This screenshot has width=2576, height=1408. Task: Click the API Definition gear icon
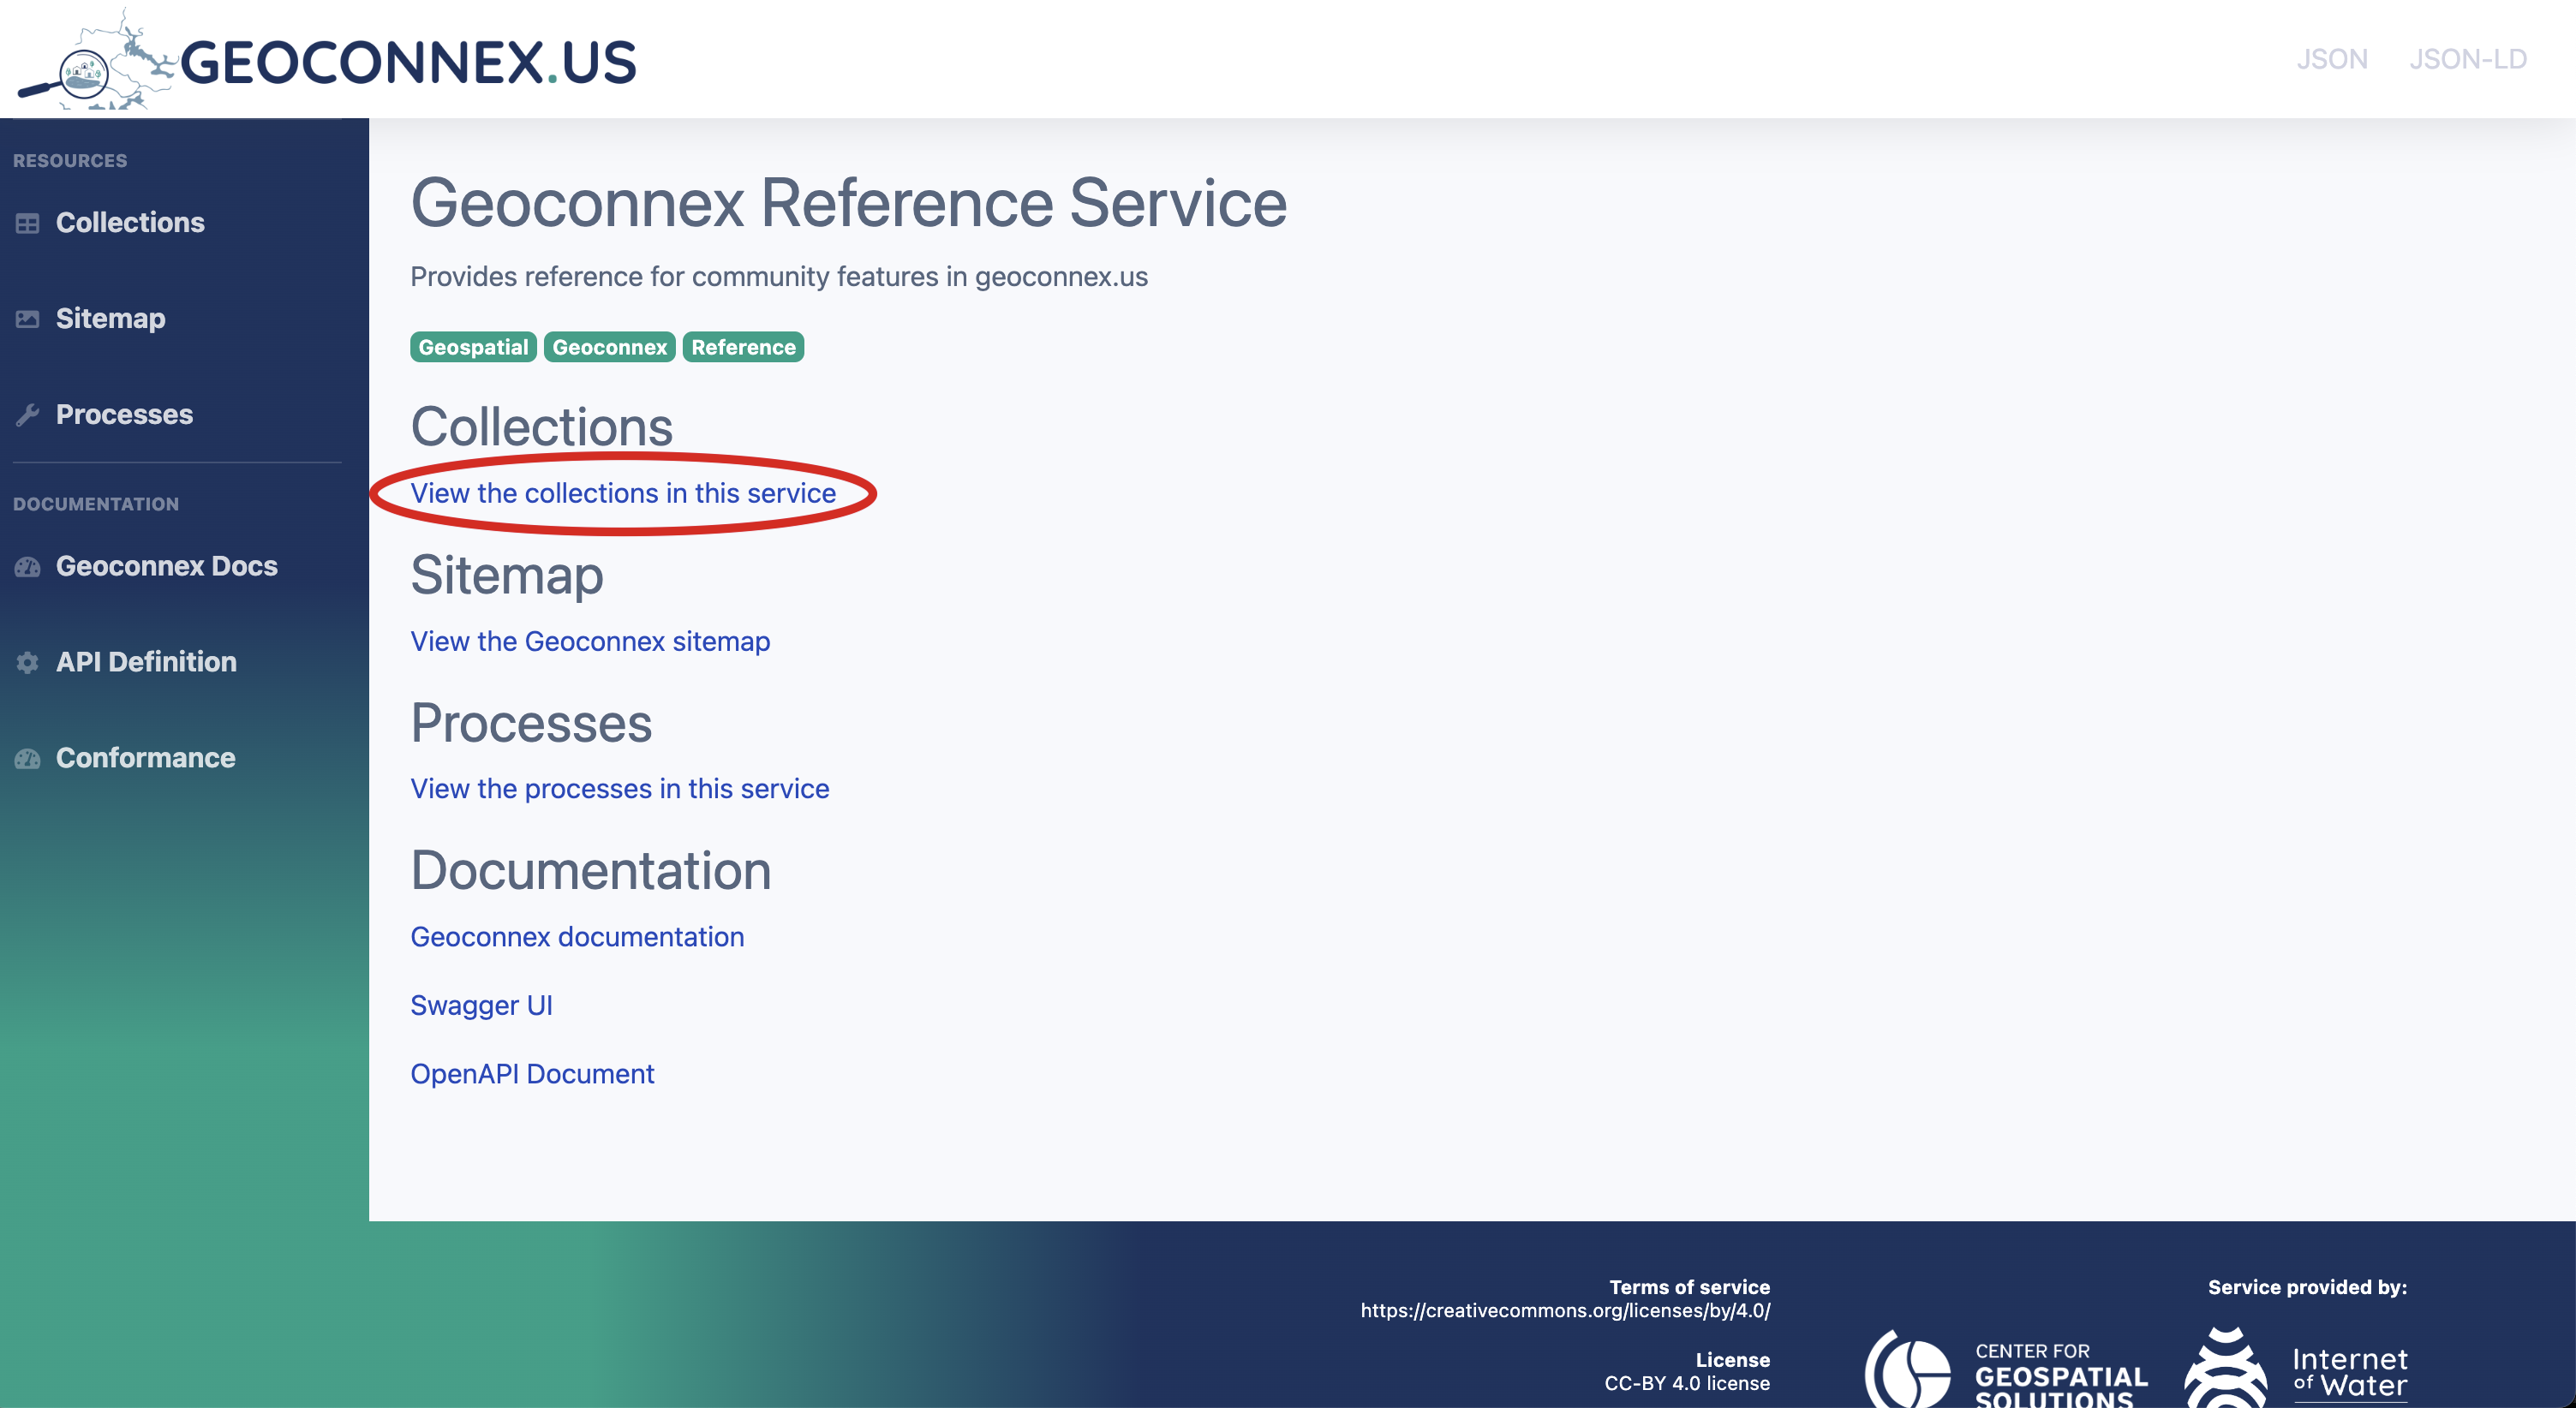[28, 662]
